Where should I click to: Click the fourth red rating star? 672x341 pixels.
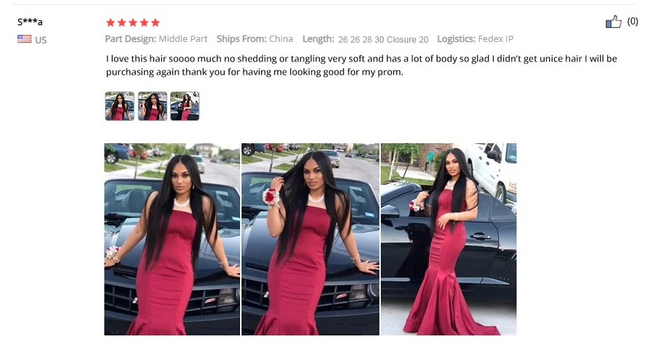tap(144, 22)
